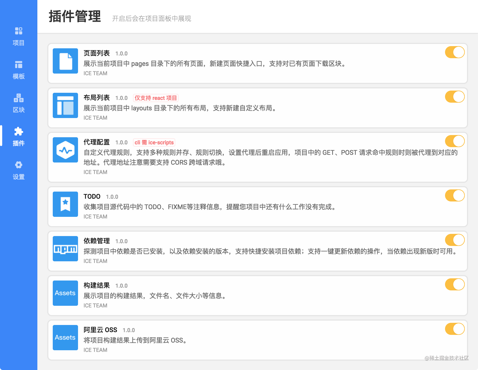The height and width of the screenshot is (370, 478).
Task: Click the 代理配置 hexagon pulse icon
Action: (65, 150)
